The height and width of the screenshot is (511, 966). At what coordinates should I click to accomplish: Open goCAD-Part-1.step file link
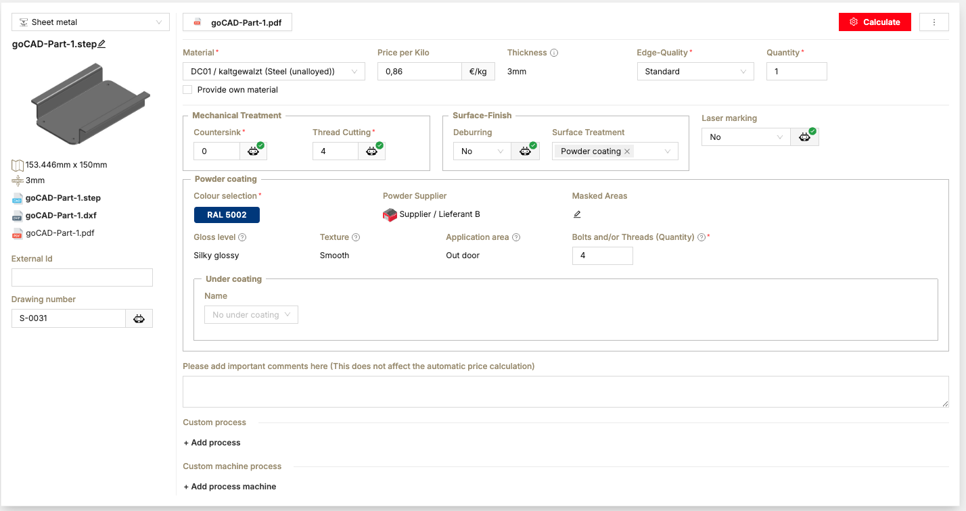[x=64, y=198]
